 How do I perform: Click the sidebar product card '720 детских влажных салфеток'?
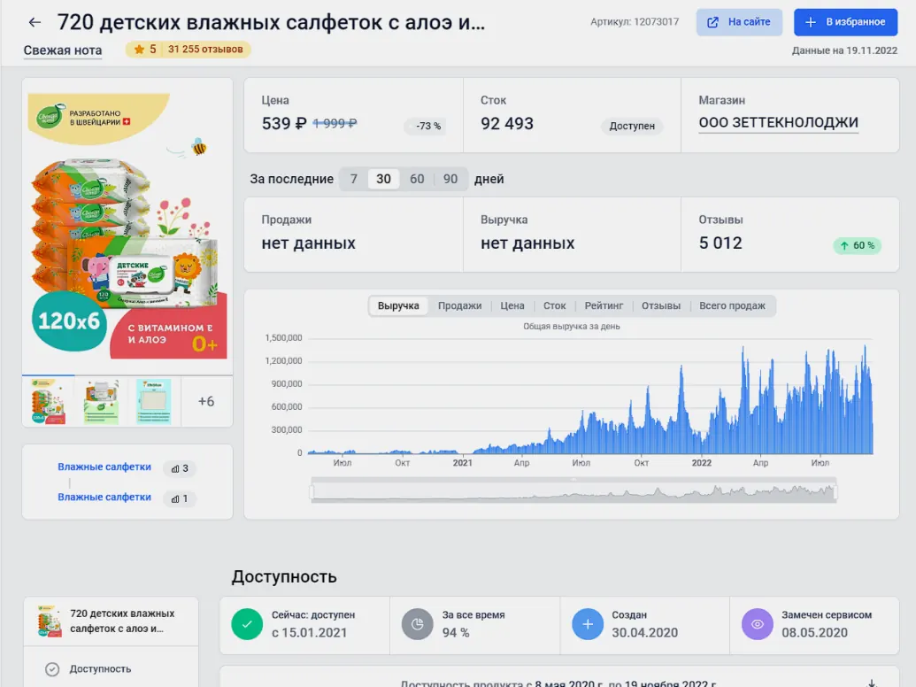pyautogui.click(x=111, y=621)
